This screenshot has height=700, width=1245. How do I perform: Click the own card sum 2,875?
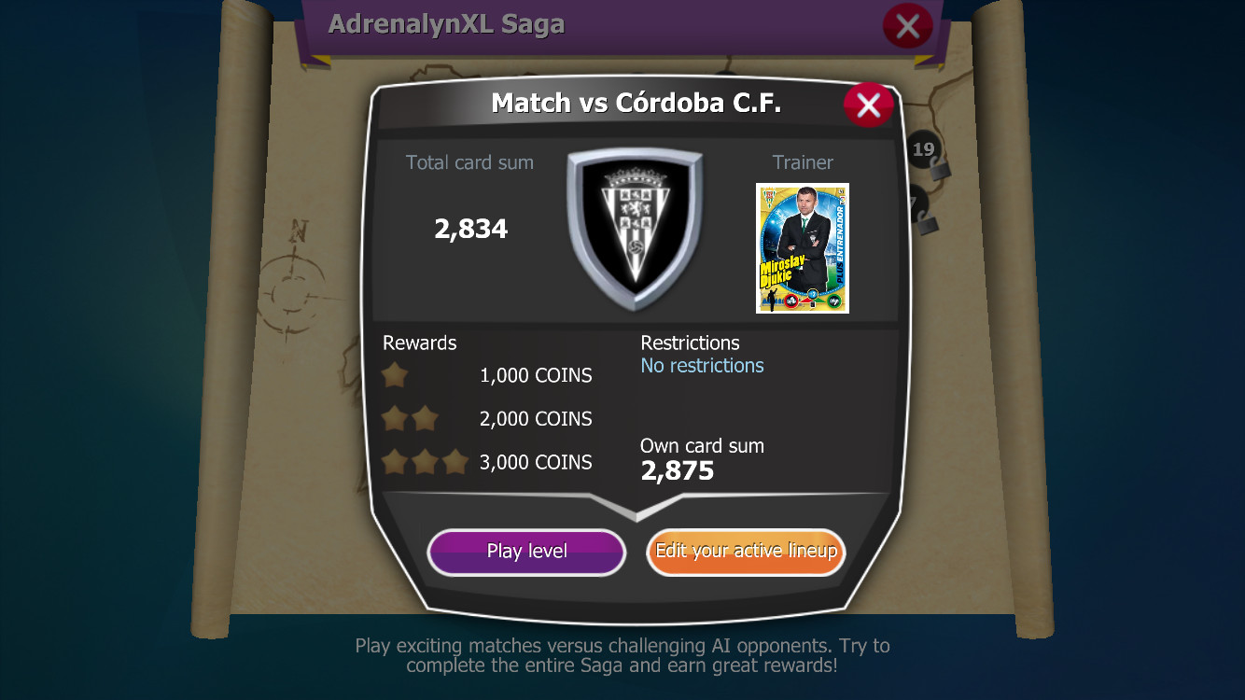point(678,470)
